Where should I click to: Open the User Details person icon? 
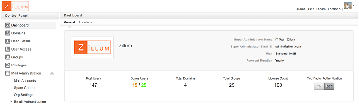click(x=8, y=41)
